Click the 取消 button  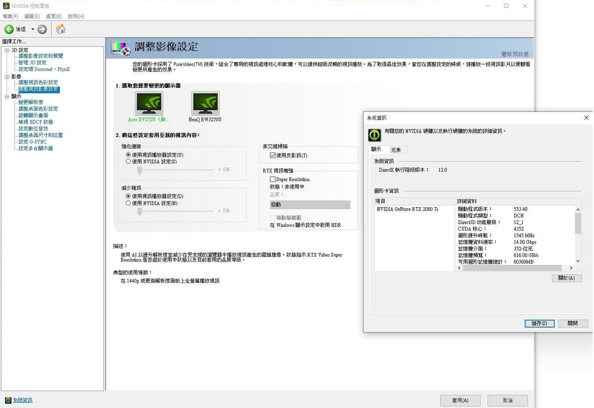click(x=507, y=400)
